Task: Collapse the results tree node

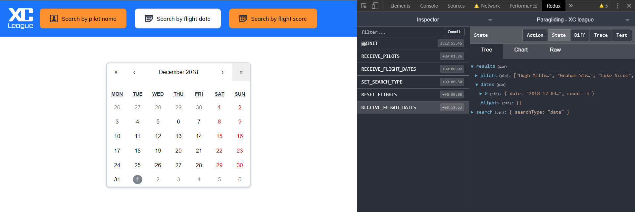Action: tap(472, 66)
